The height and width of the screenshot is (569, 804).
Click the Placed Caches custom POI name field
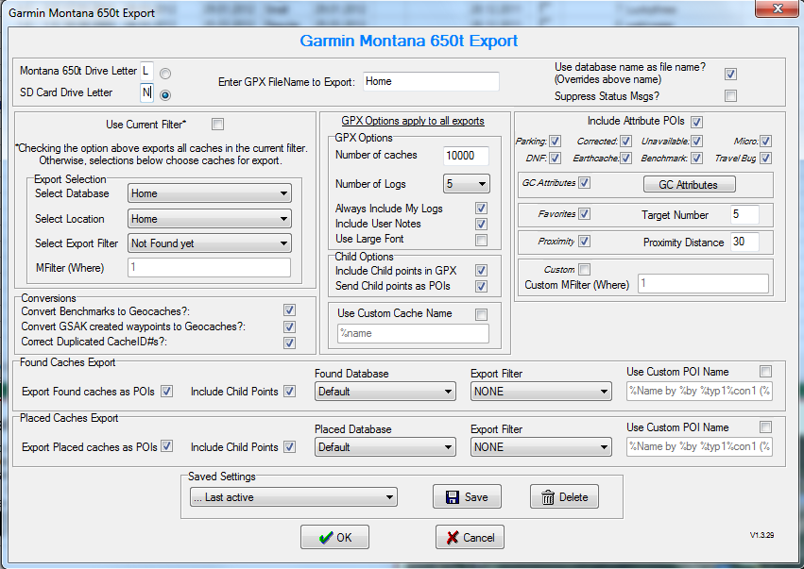coord(699,446)
